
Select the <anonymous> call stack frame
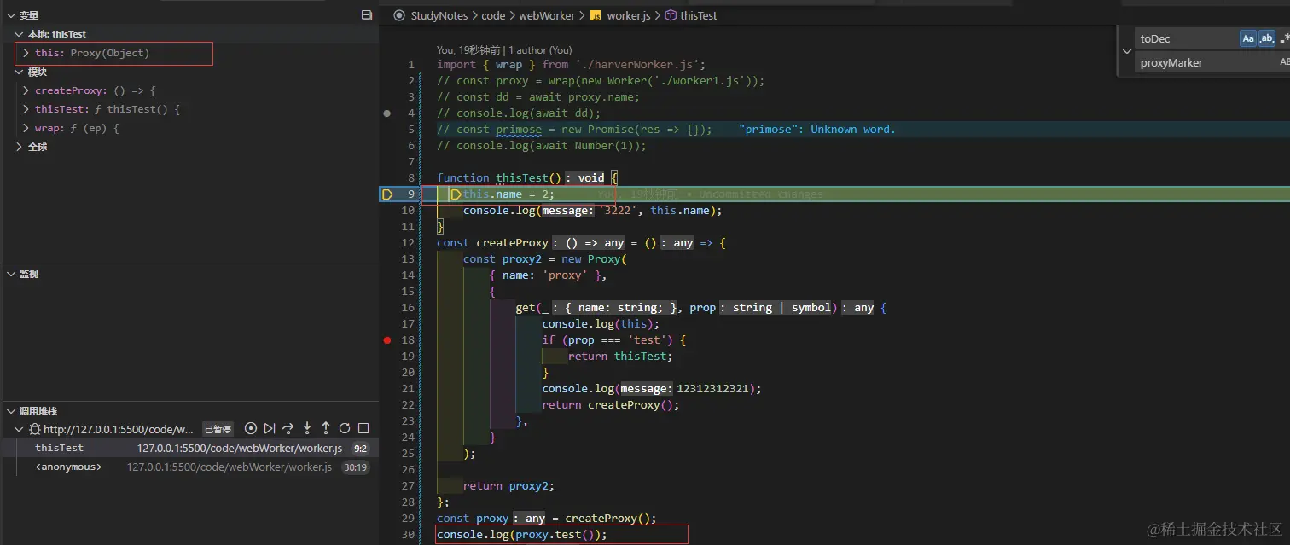click(190, 467)
